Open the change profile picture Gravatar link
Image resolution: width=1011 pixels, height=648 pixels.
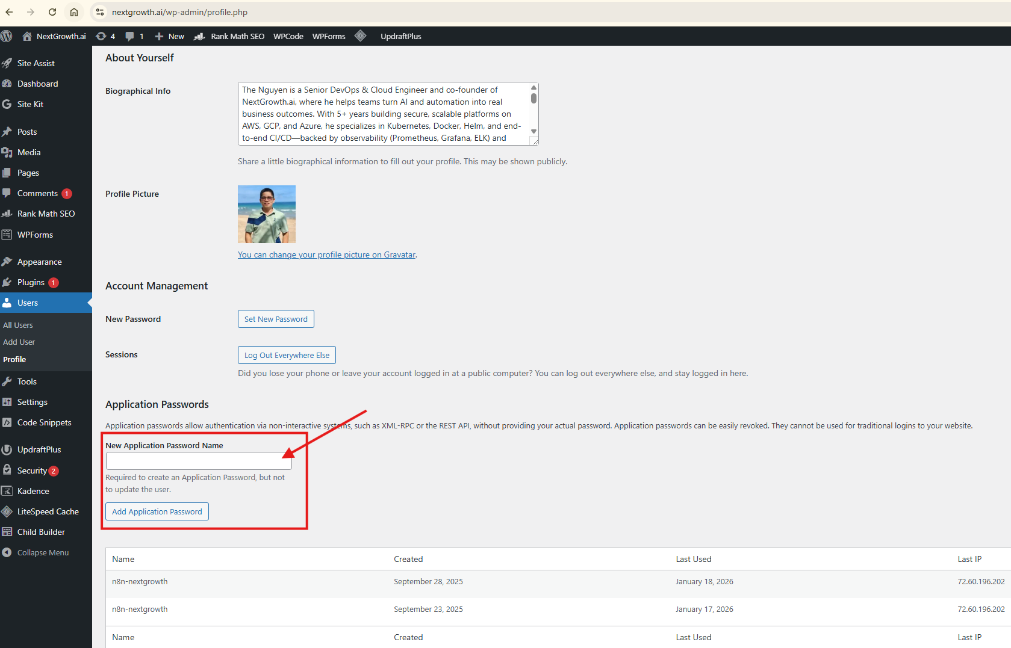click(326, 255)
